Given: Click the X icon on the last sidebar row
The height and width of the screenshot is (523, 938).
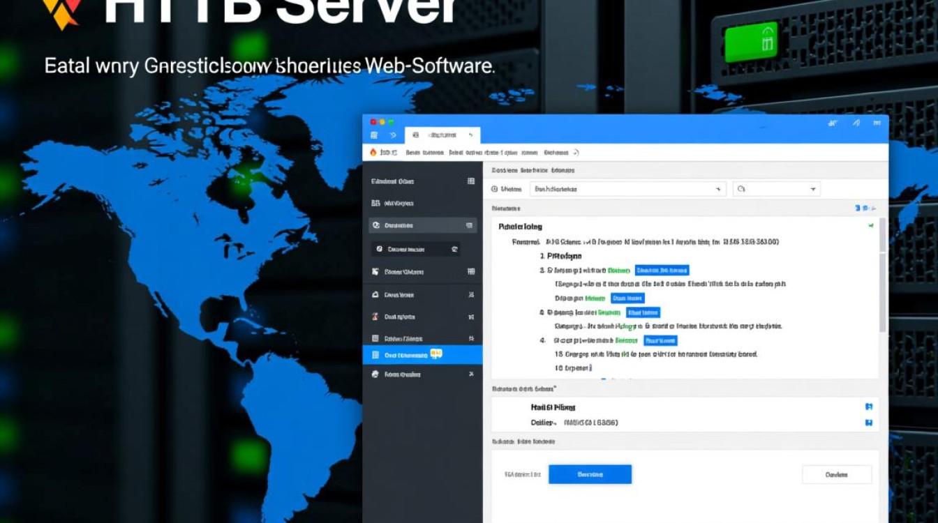Looking at the screenshot, I should (470, 374).
